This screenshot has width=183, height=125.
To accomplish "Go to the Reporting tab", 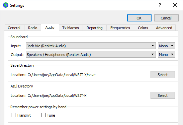I will click(x=95, y=28).
